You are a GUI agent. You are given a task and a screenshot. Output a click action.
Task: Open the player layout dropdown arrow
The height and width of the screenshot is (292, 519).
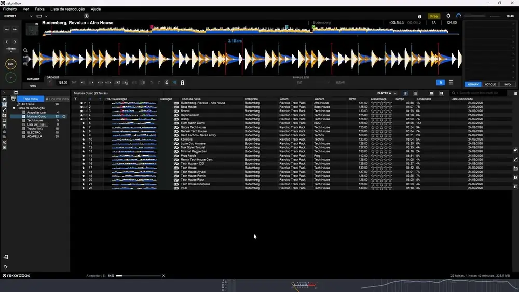46,16
